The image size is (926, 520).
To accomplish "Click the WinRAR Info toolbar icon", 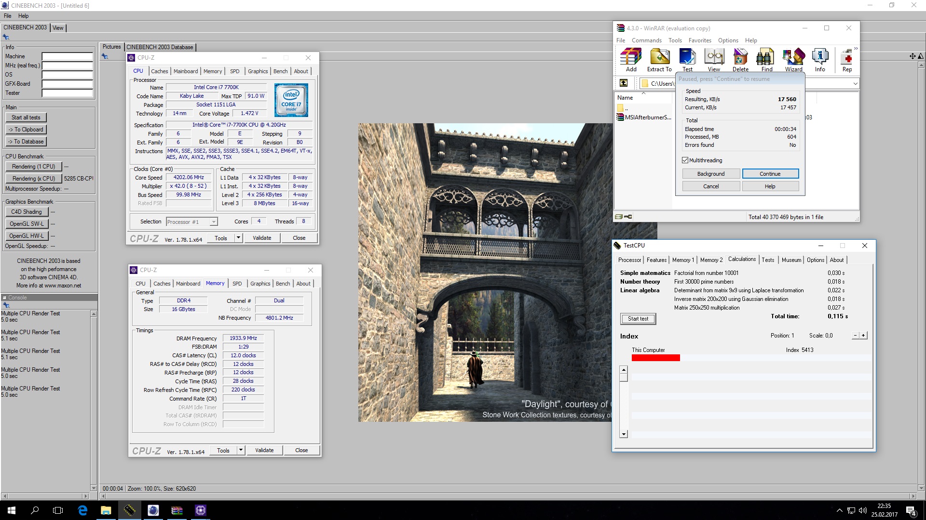I will [x=820, y=60].
